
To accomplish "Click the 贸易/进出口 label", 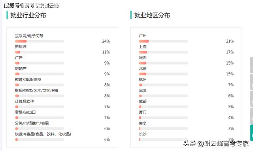I will pos(25,112).
